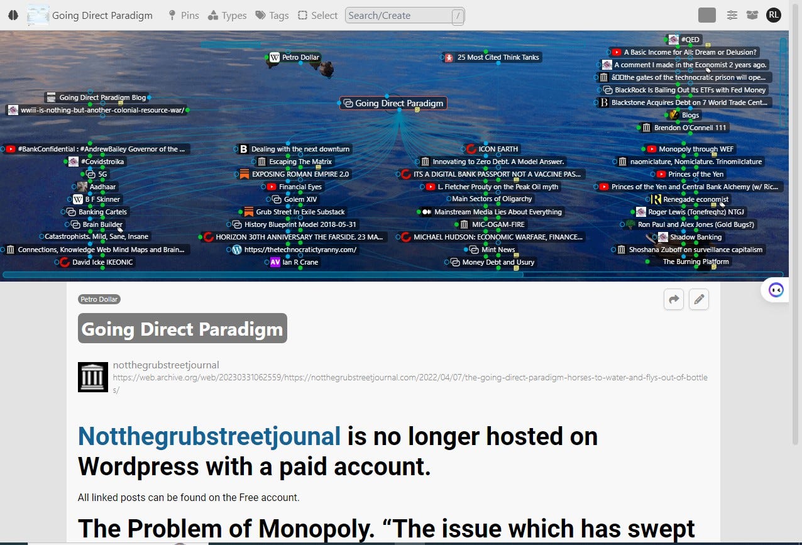
Task: Open the web.archive.org URL link
Action: [410, 383]
